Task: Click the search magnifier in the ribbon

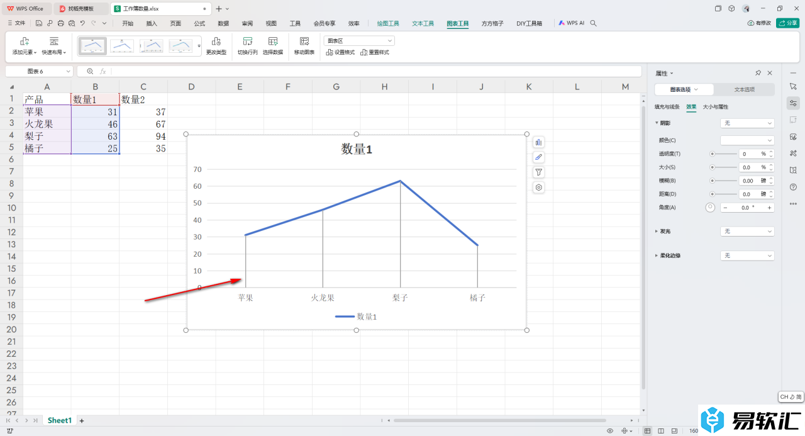Action: coord(593,23)
